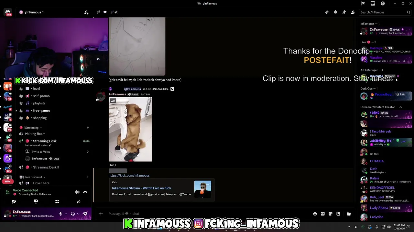Click the Search /InFamous field
The width and height of the screenshot is (414, 232).
pyautogui.click(x=385, y=12)
